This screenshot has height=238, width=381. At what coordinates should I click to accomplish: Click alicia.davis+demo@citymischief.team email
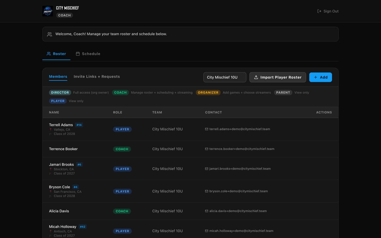coord(238,211)
